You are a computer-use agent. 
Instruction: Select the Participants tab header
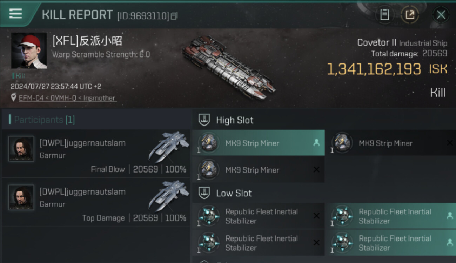click(x=44, y=120)
